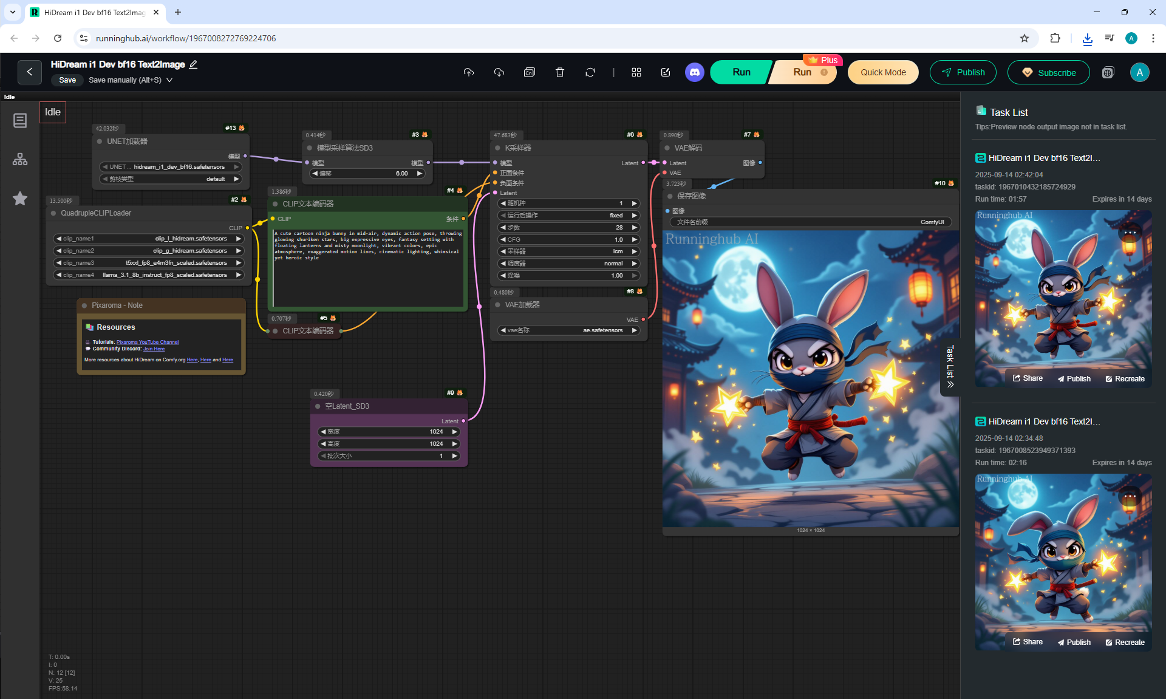Open the node tree sidebar icon
This screenshot has height=699, width=1166.
20,160
